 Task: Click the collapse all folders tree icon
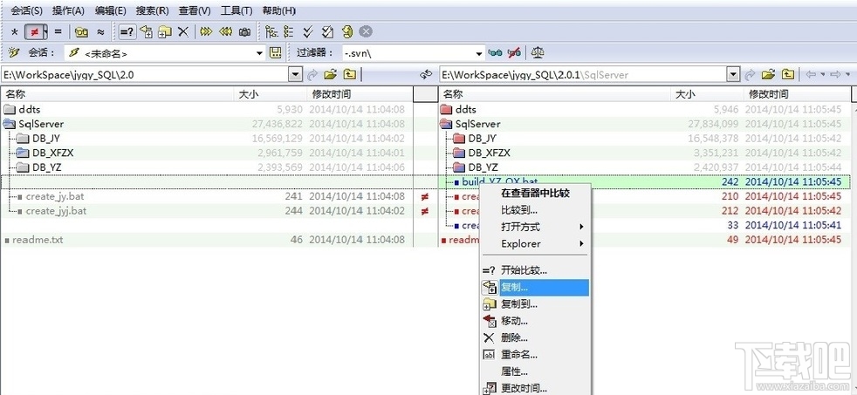point(289,31)
